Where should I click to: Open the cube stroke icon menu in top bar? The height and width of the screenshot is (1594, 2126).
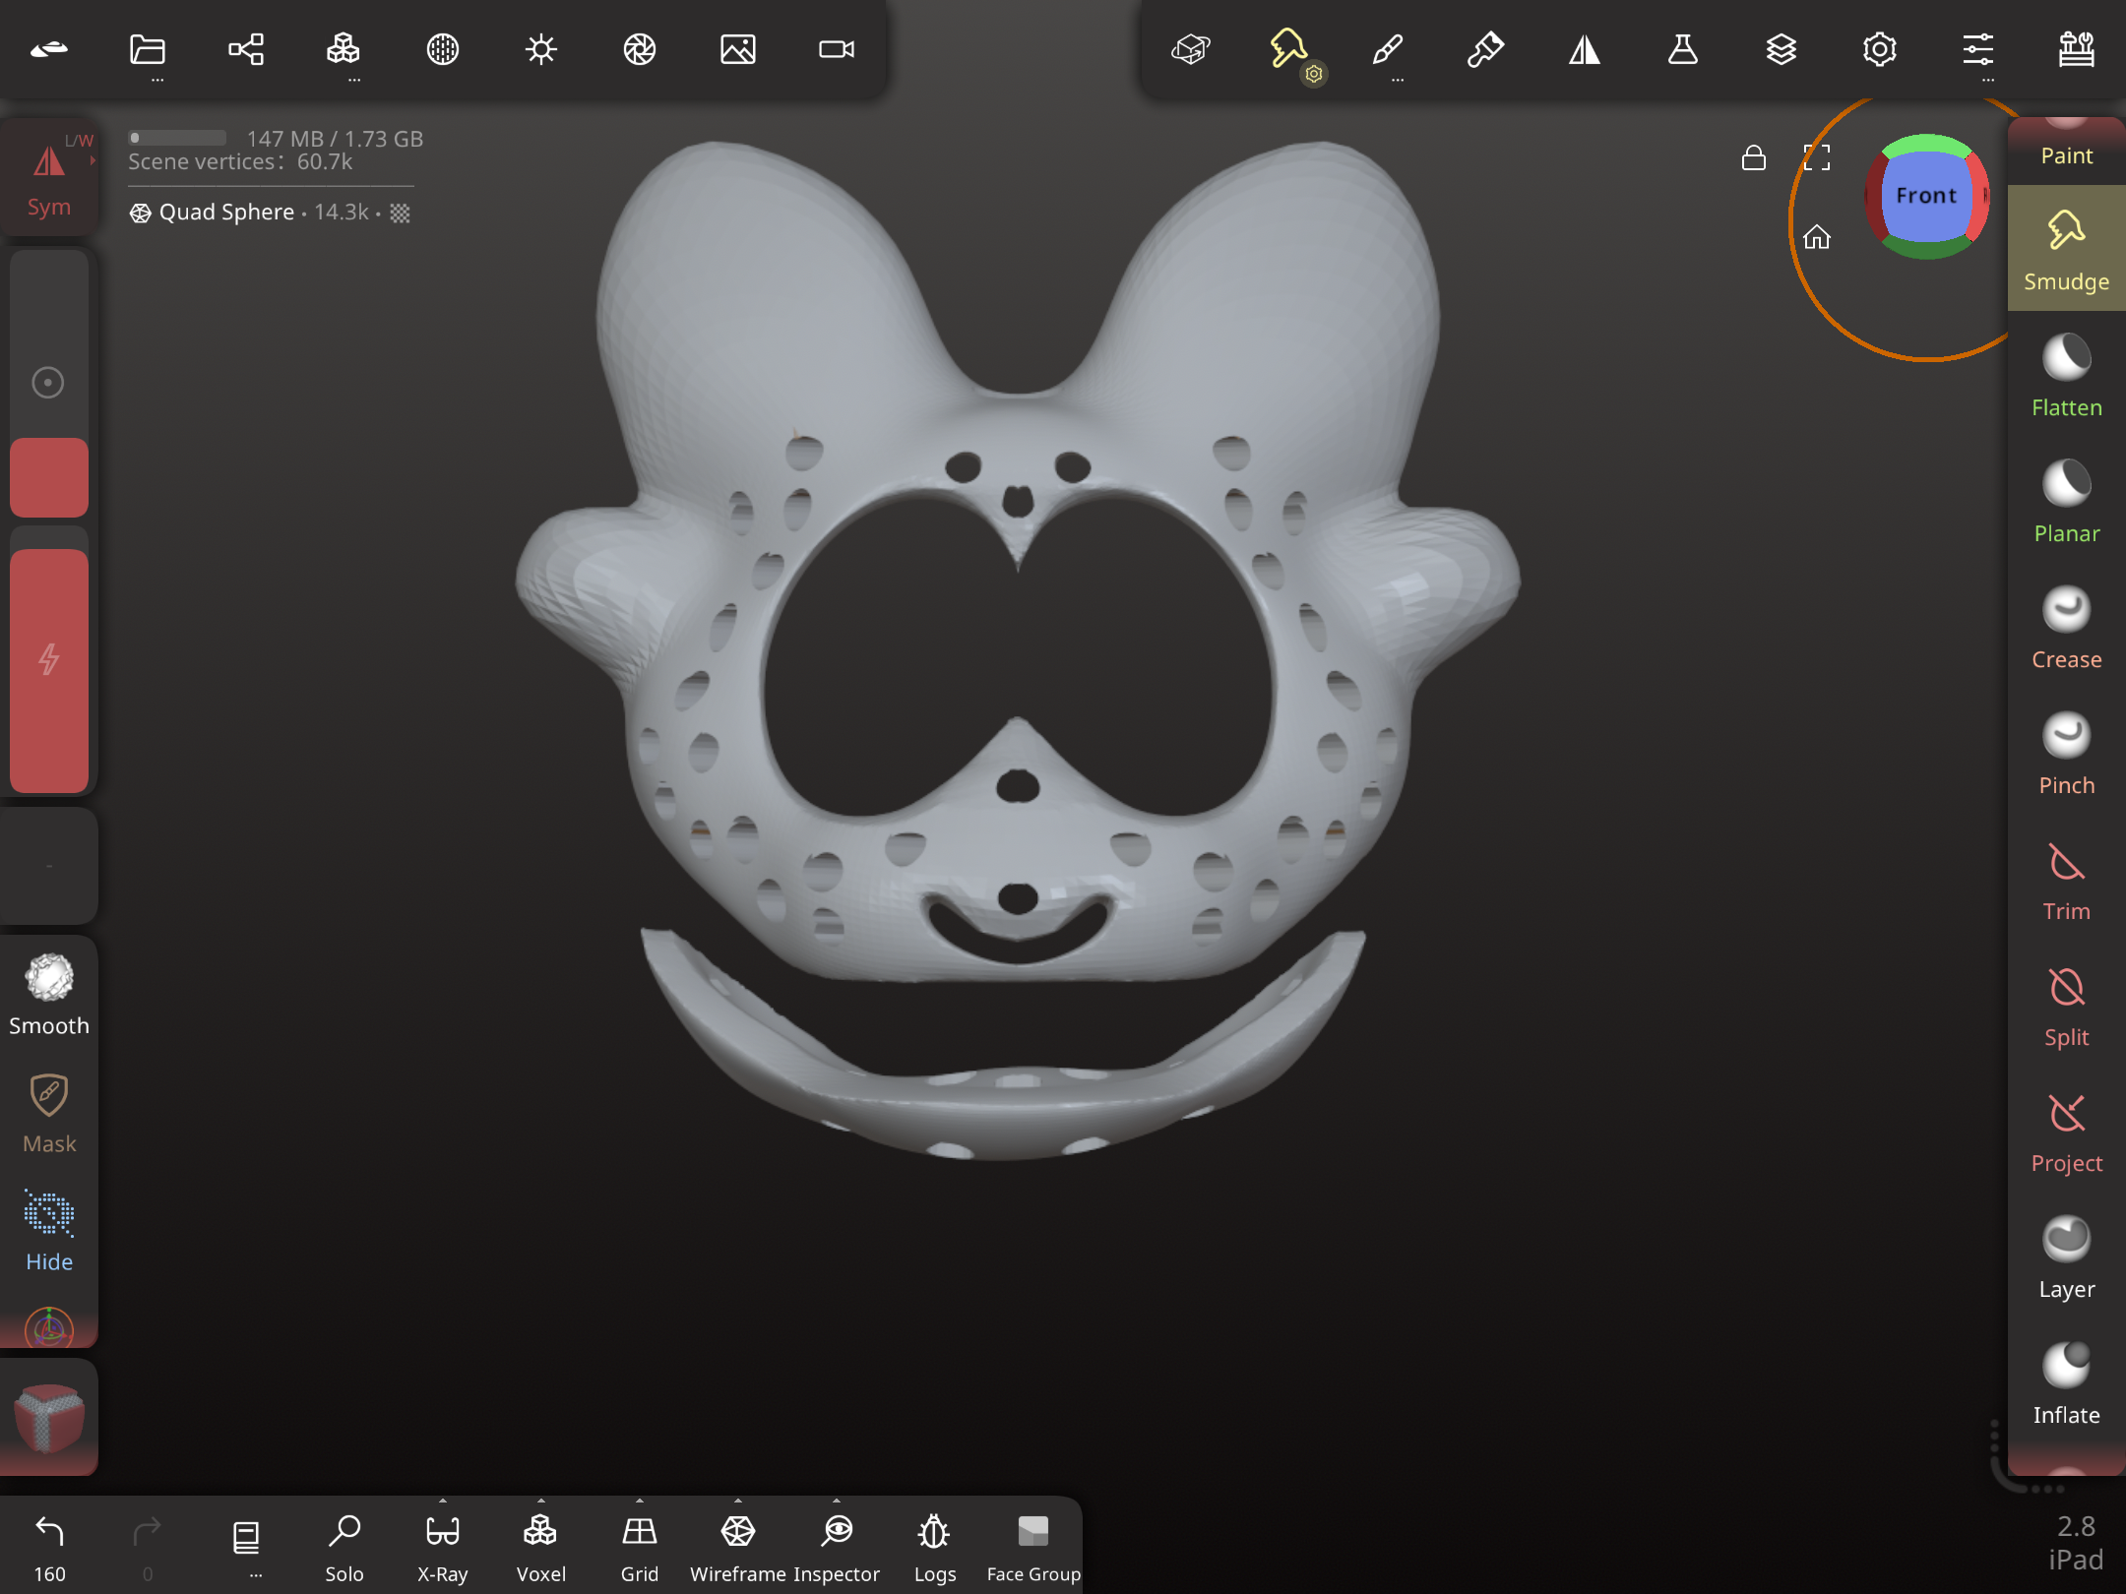click(1191, 49)
